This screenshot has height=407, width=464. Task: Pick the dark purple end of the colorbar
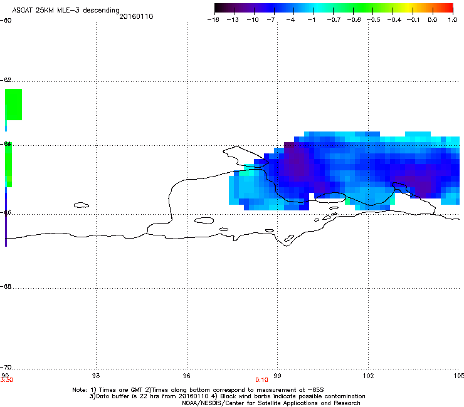(221, 8)
